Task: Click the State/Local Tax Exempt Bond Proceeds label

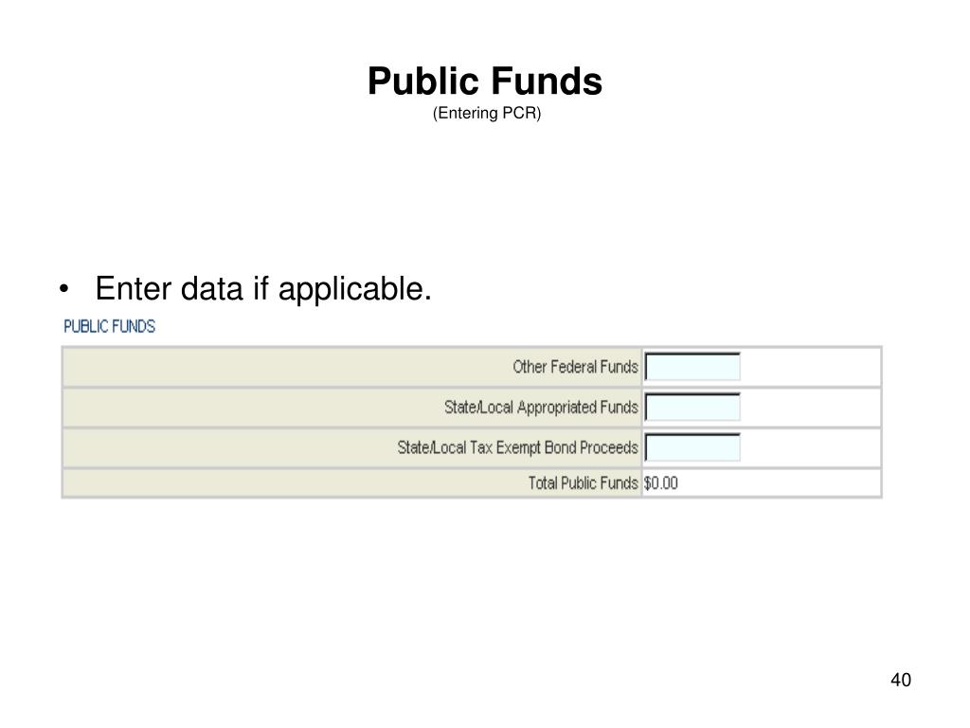Action: [x=518, y=447]
